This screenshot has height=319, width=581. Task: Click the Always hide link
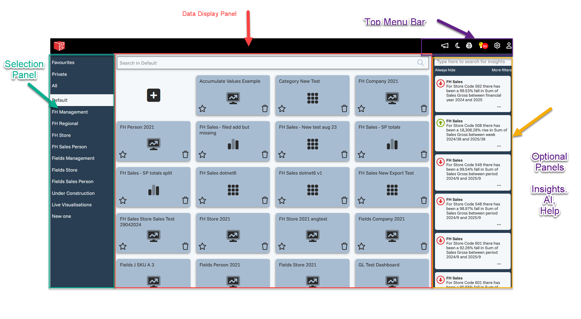pyautogui.click(x=445, y=70)
